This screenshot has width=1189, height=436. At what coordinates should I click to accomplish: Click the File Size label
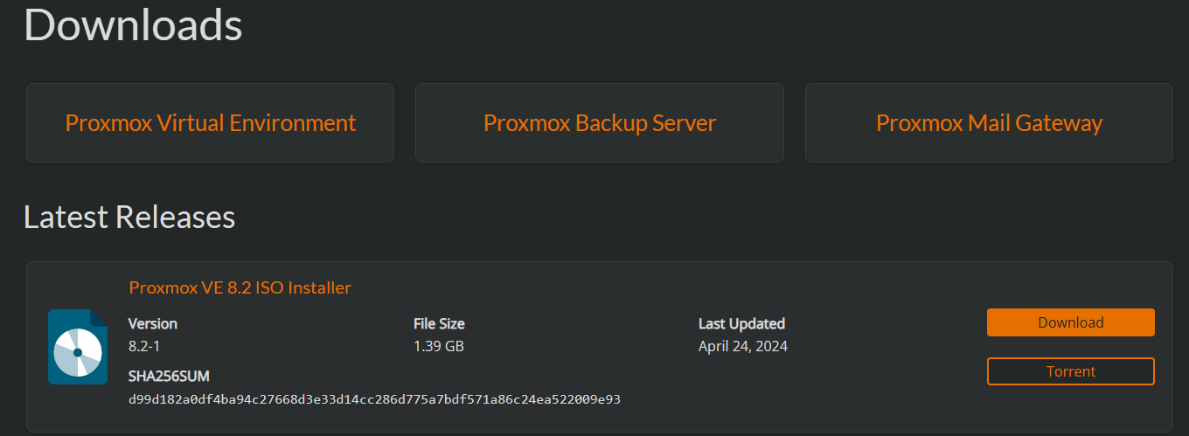coord(439,323)
